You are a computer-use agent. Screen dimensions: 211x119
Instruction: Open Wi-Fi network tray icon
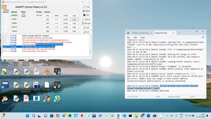pos(187,116)
